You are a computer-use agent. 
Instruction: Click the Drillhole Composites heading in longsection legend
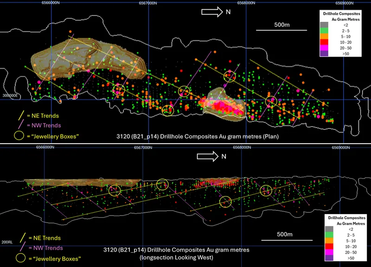[346, 218]
